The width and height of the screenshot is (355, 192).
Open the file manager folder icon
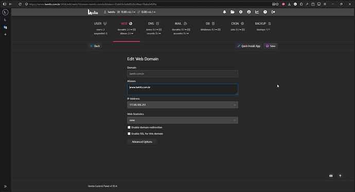click(x=233, y=12)
